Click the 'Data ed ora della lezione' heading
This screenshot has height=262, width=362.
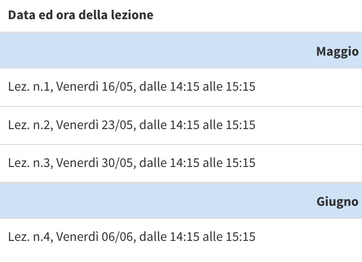(x=81, y=15)
